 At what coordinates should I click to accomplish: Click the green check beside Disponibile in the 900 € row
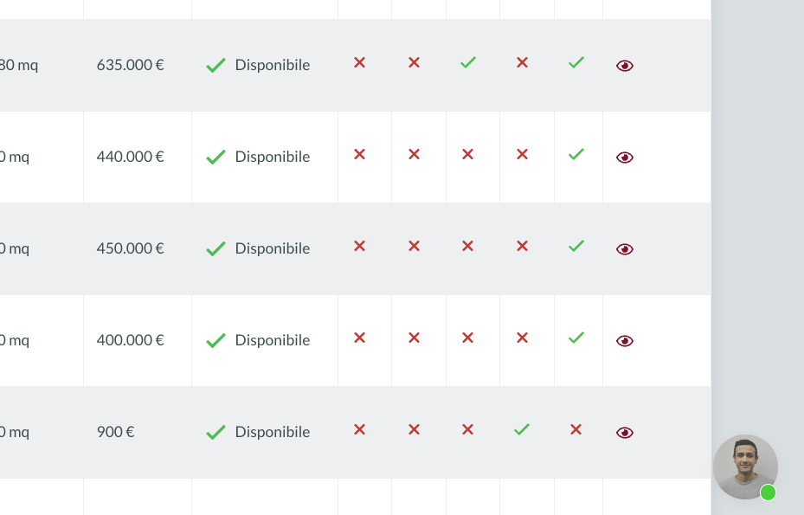pyautogui.click(x=215, y=433)
